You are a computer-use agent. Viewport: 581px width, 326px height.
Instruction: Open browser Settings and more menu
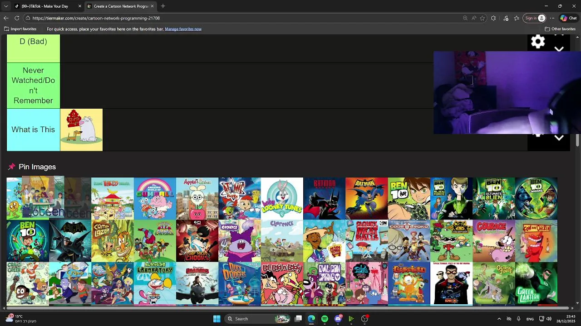(552, 18)
